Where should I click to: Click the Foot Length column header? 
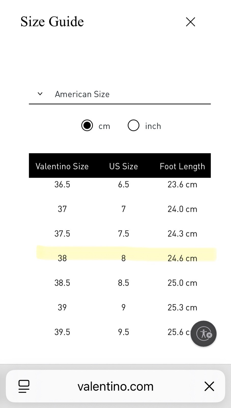(x=182, y=166)
